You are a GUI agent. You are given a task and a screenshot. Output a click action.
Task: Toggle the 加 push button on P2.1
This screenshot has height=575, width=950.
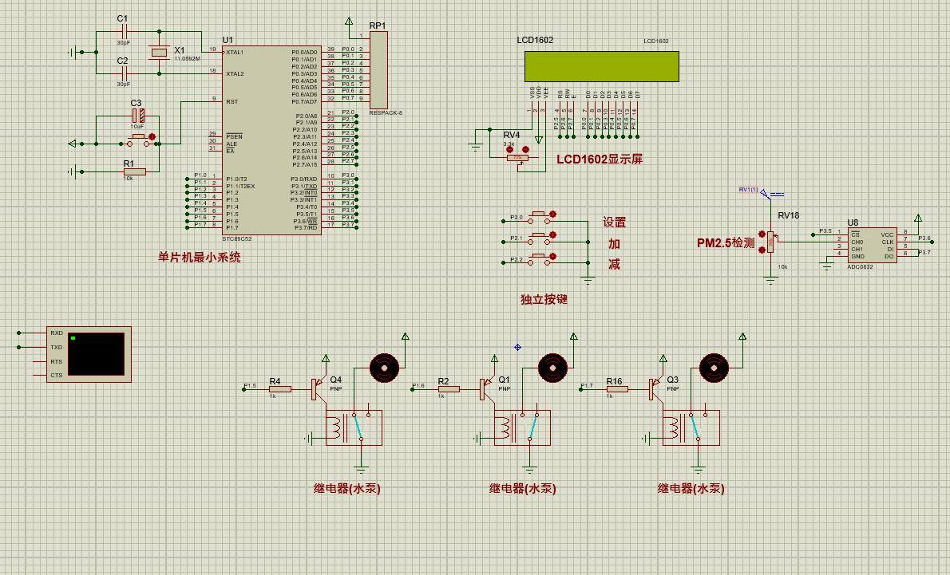pos(539,238)
